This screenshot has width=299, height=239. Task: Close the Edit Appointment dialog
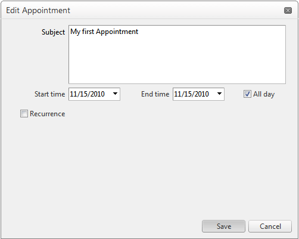pyautogui.click(x=288, y=10)
